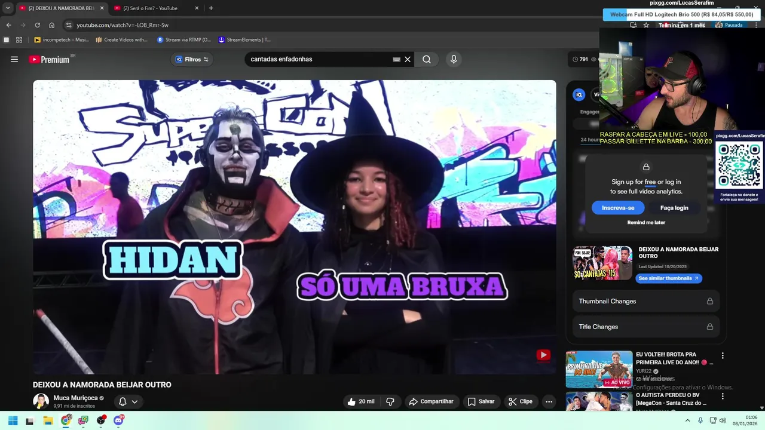Open File Explorer from the taskbar
The image size is (765, 430).
pos(48,420)
